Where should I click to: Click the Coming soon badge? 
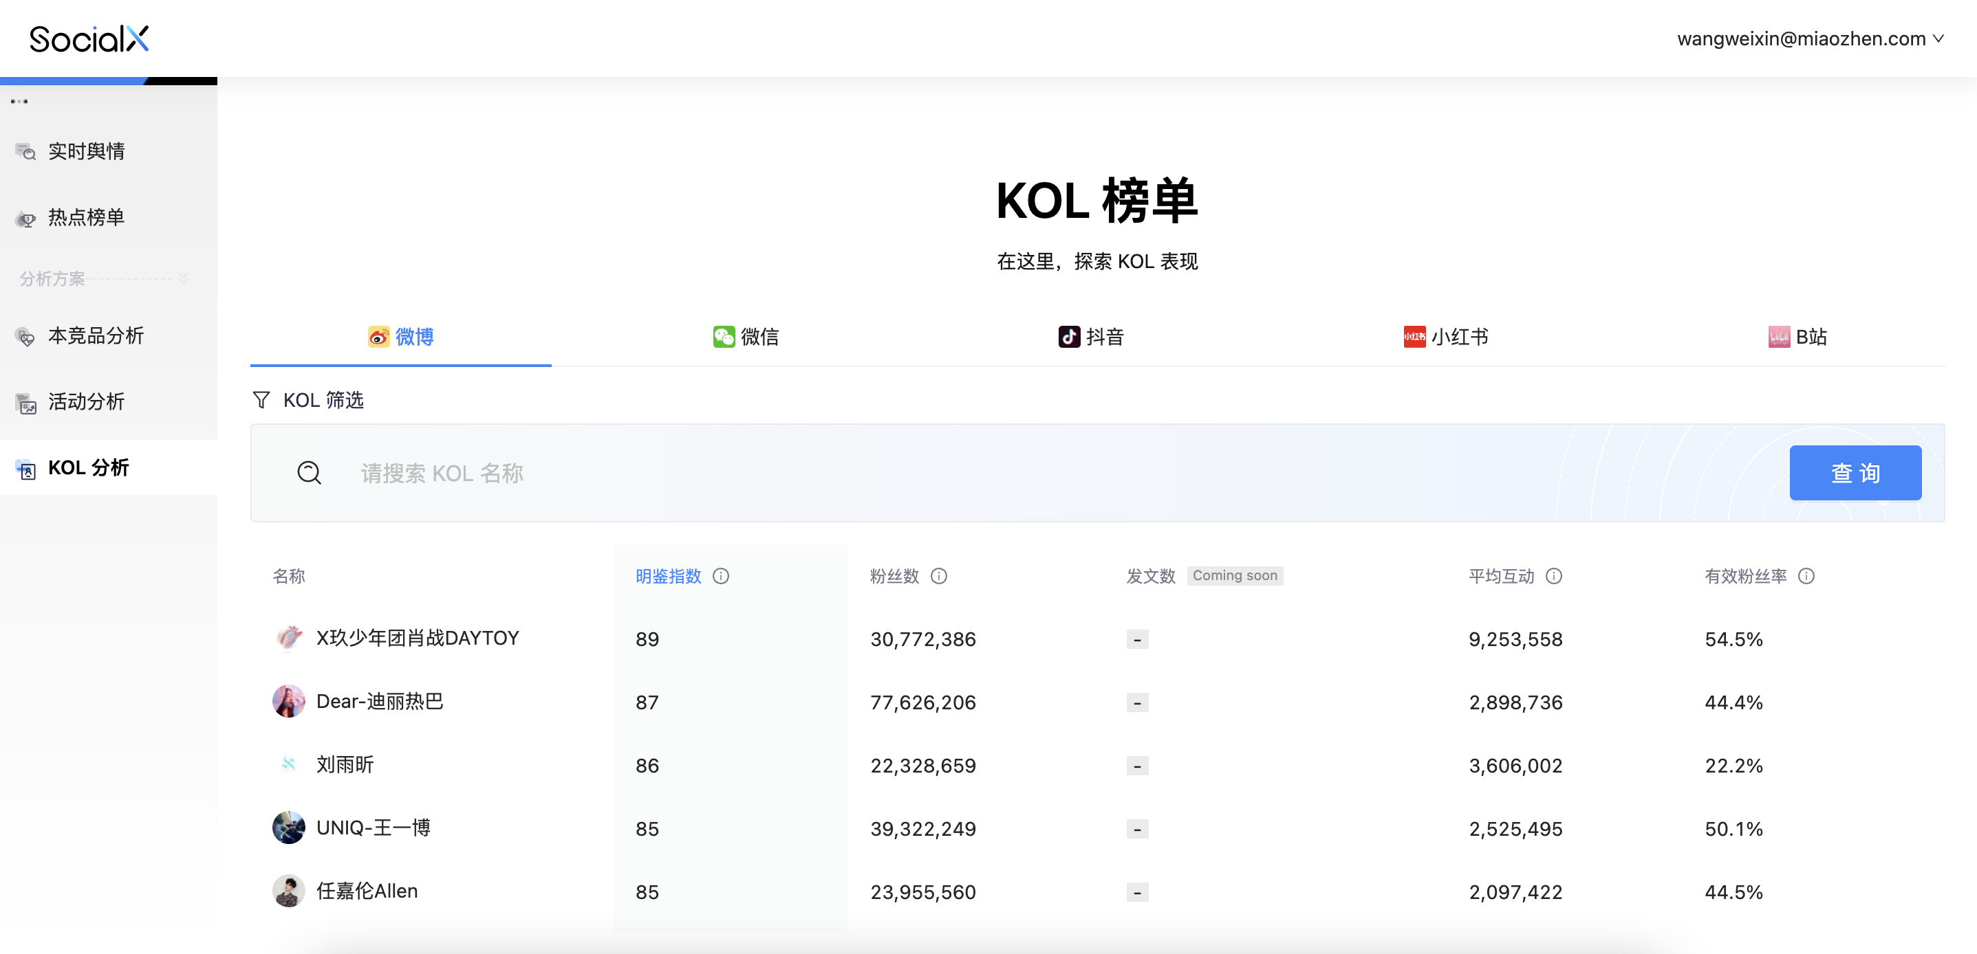[1234, 575]
